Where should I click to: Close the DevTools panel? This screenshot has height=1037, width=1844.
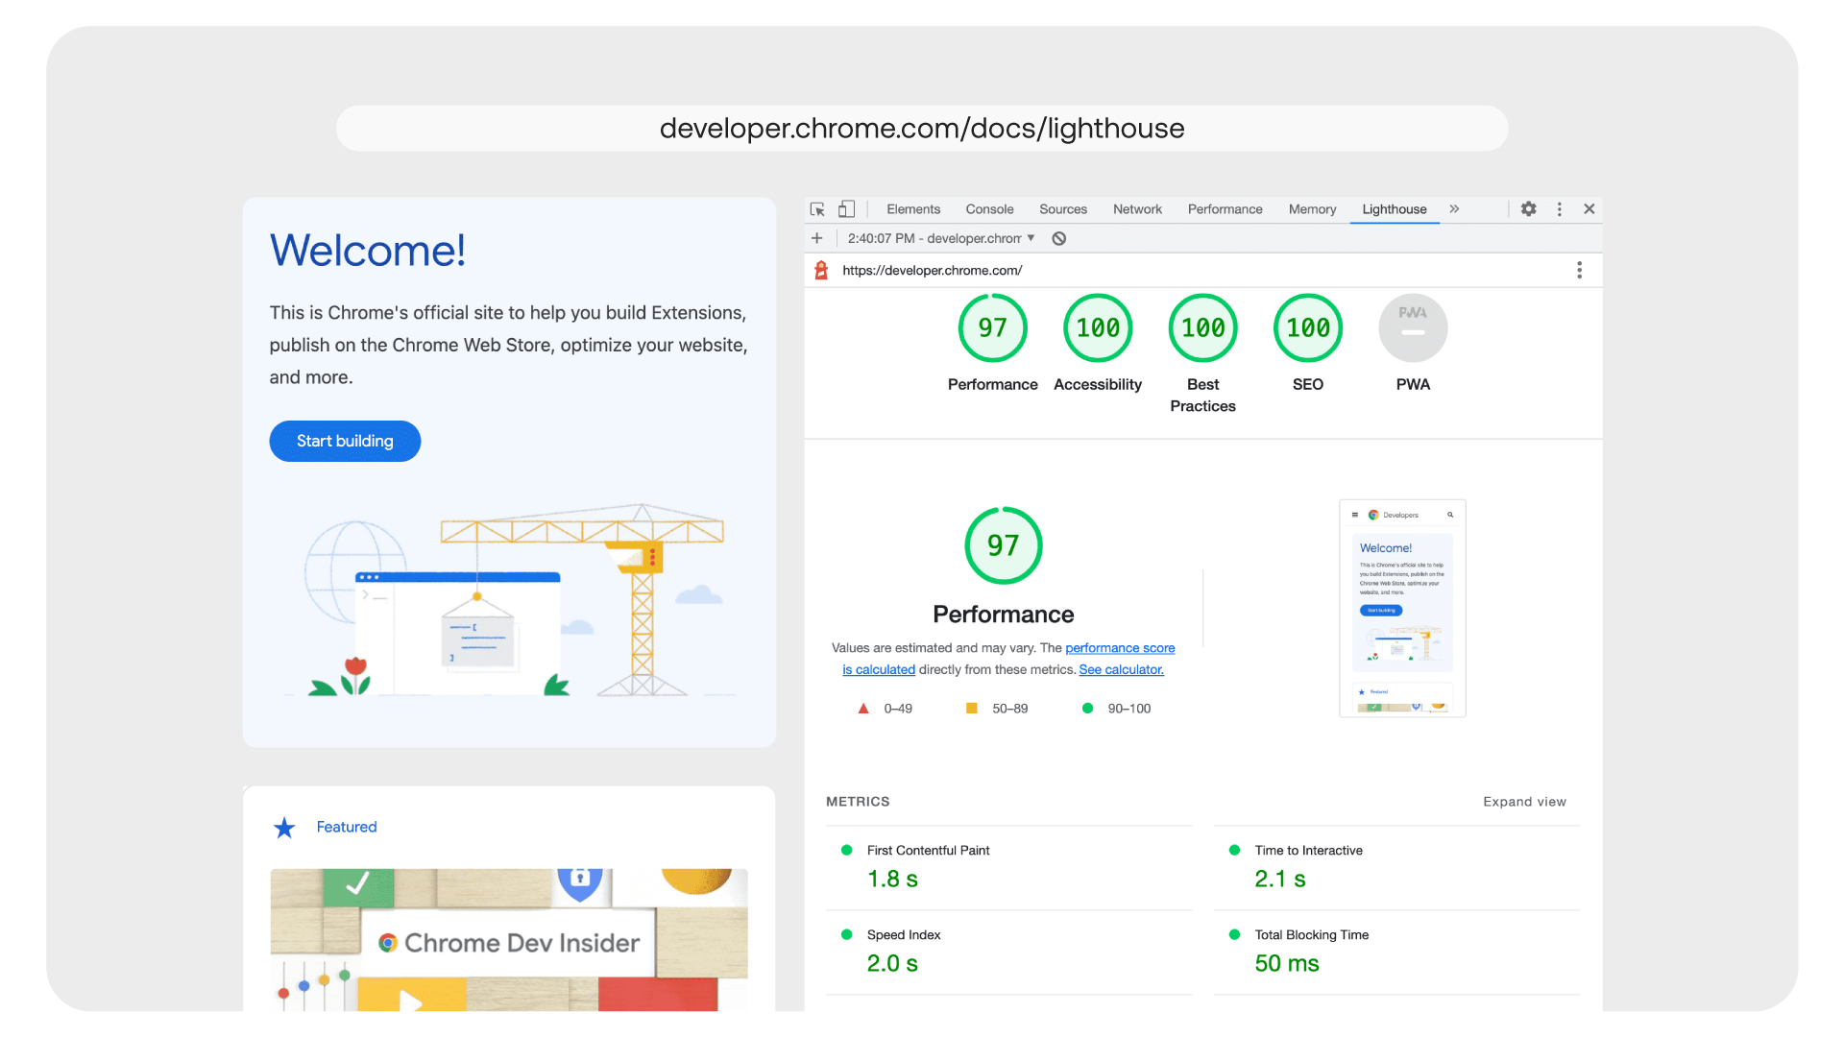[1589, 209]
